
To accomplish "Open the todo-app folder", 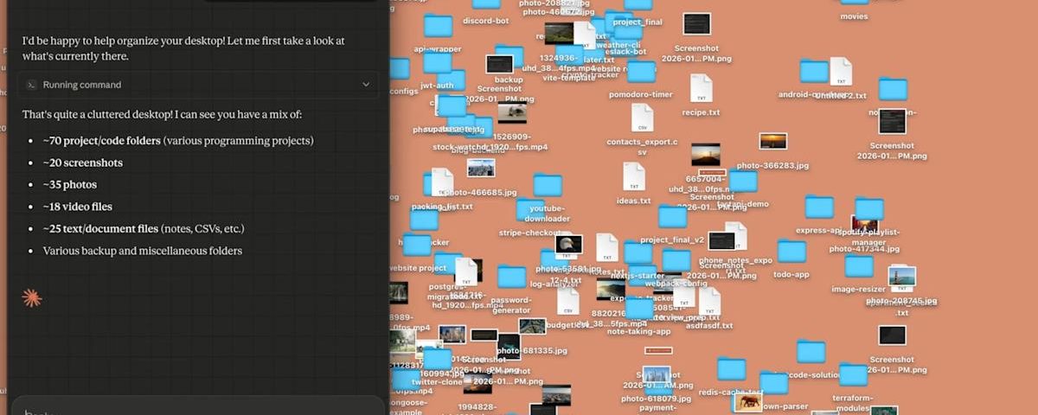I will pyautogui.click(x=791, y=252).
